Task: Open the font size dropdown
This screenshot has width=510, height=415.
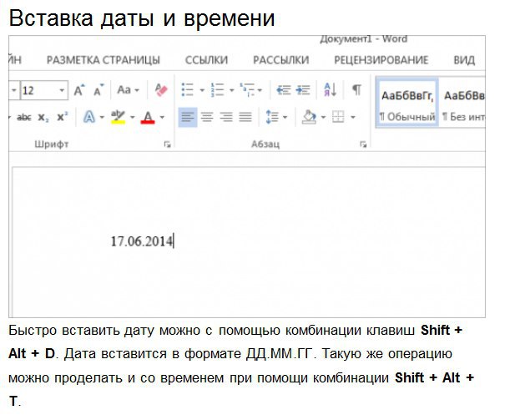Action: point(62,90)
